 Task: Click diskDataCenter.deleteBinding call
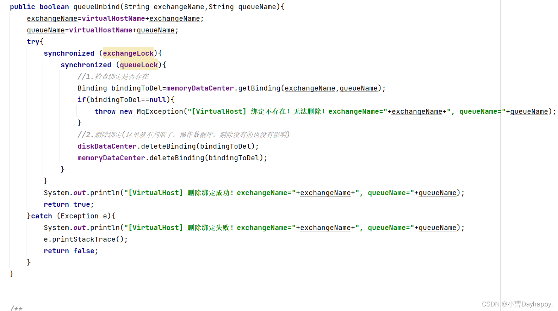pos(168,146)
